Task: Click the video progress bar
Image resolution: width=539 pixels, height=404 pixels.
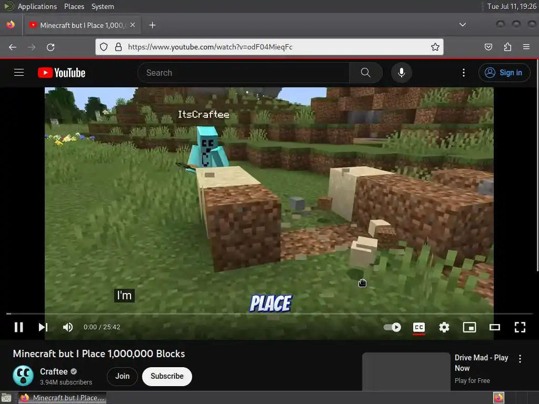Action: 269,314
